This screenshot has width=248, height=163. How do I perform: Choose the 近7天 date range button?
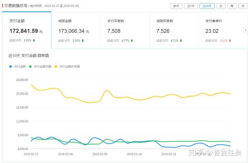(191, 6)
